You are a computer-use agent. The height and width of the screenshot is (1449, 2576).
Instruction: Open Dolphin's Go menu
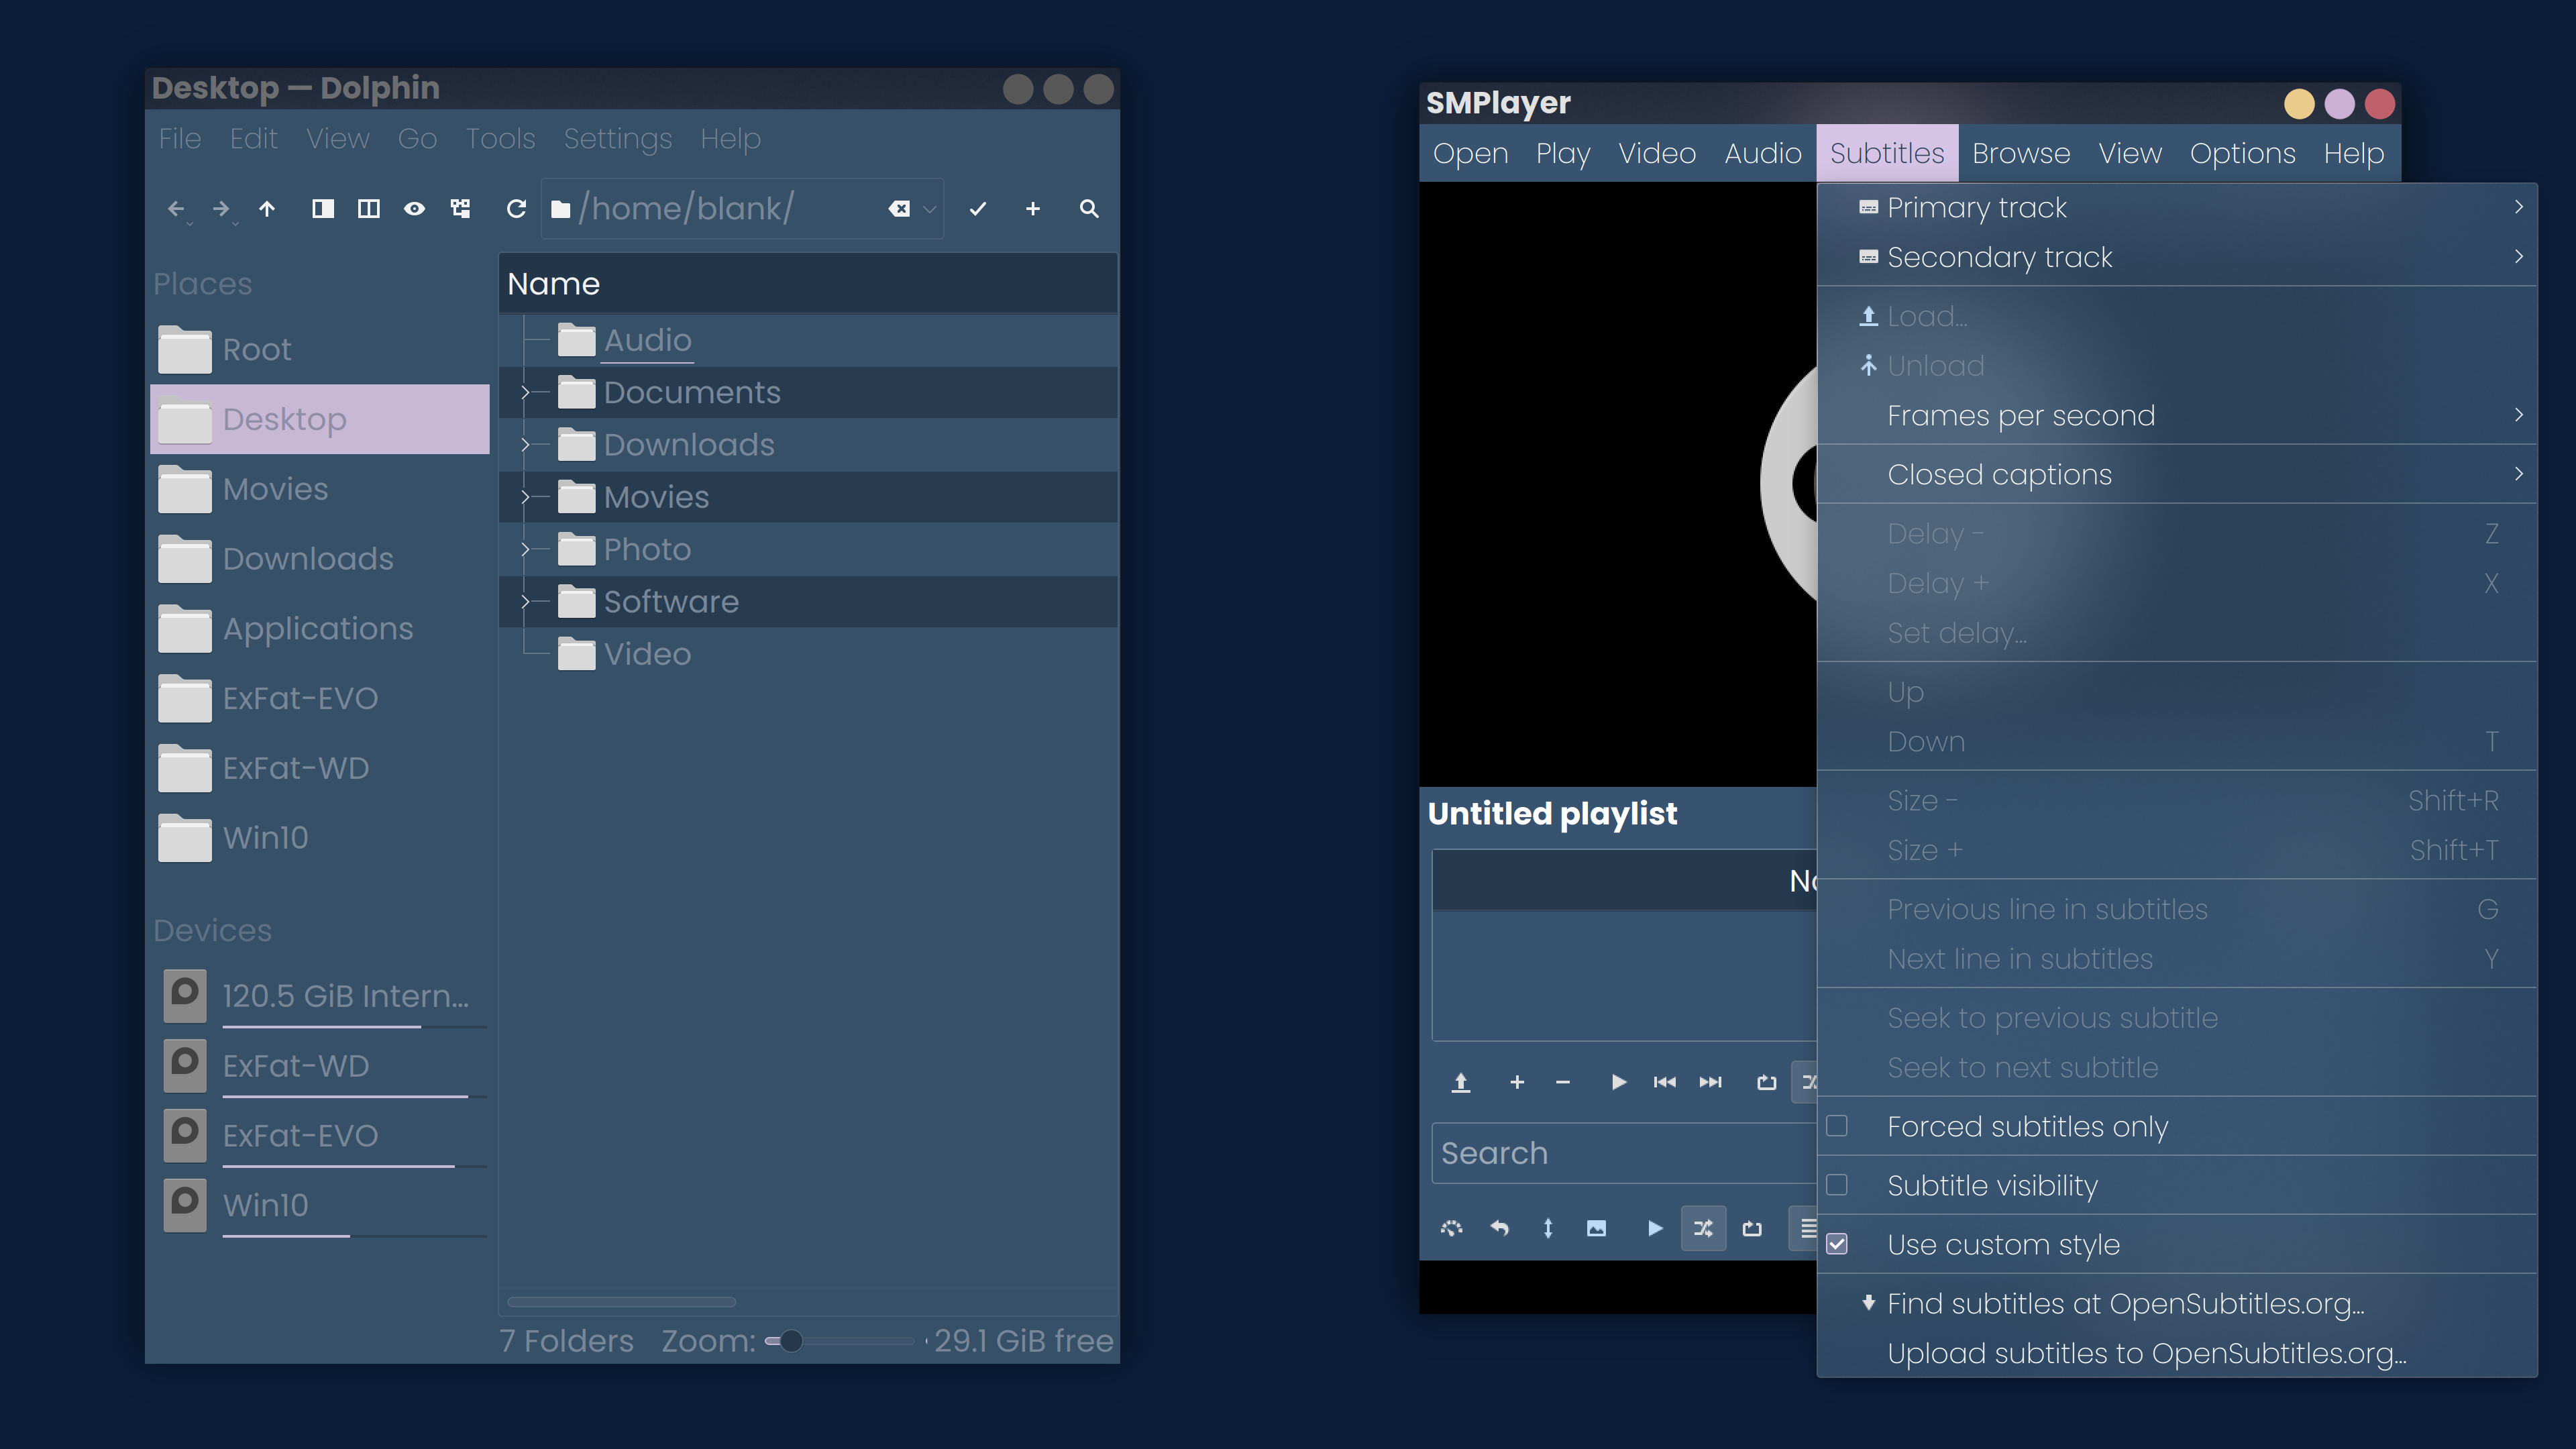[x=417, y=139]
